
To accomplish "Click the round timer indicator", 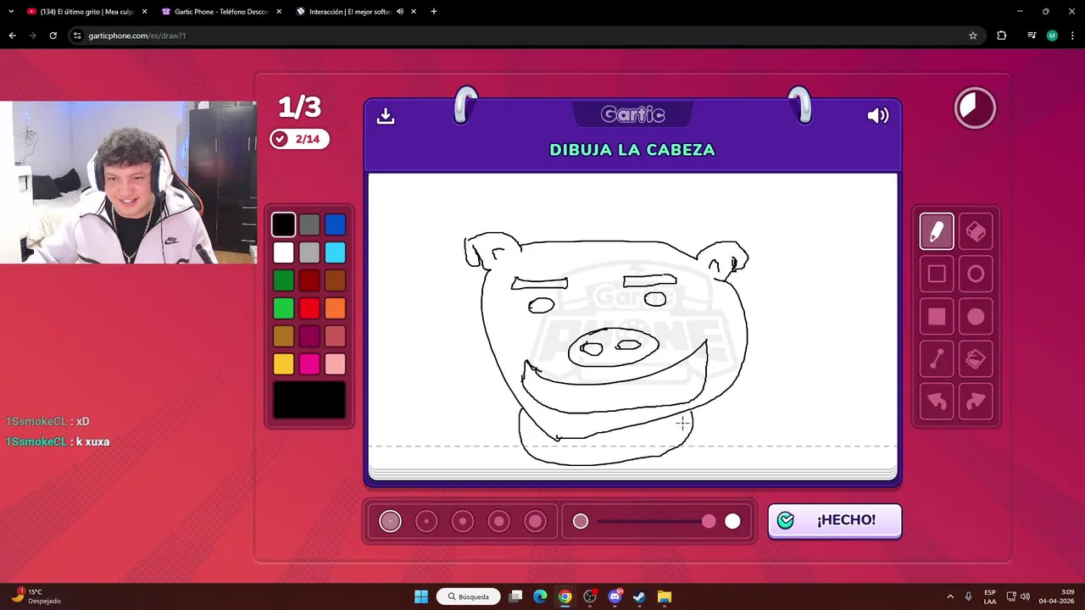I will pyautogui.click(x=975, y=108).
